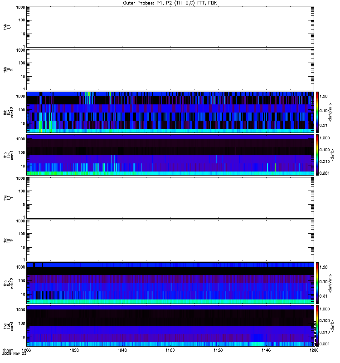Click the thc fbk edc12 spectrogram panel
The width and height of the screenshot is (340, 363).
click(170, 283)
